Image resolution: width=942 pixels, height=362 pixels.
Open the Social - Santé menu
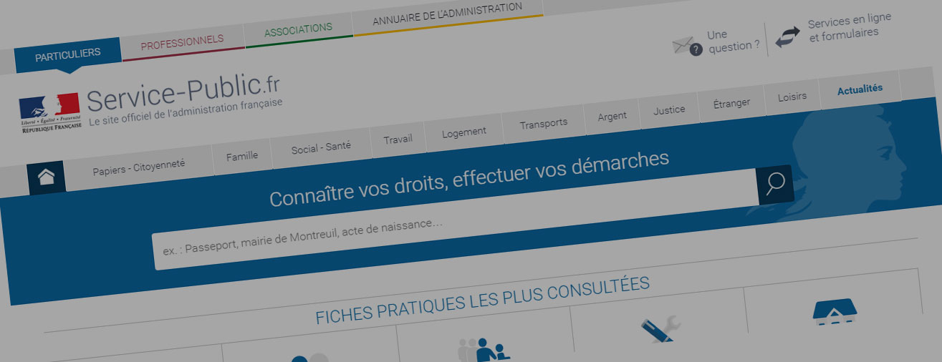pyautogui.click(x=321, y=148)
